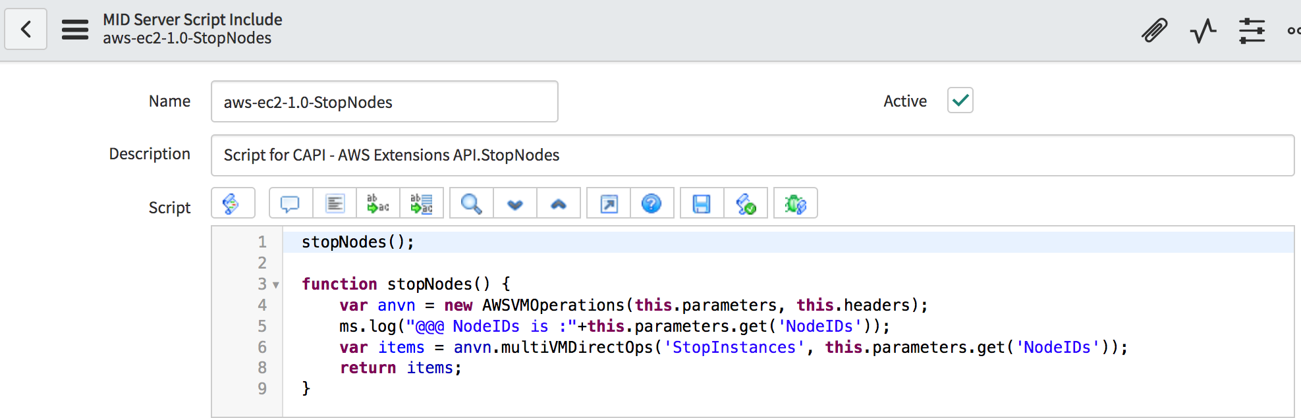Click the header title 'MID Server Script Include'
1301x418 pixels.
(x=192, y=20)
